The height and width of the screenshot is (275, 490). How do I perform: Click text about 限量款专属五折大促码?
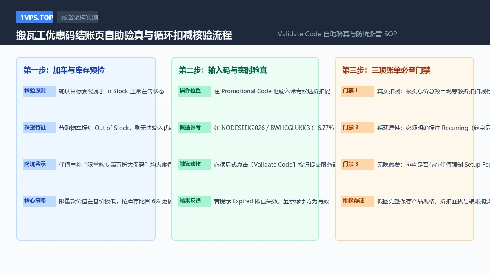click(115, 165)
